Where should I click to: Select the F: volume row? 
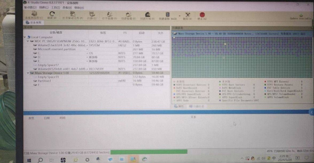pos(97,85)
